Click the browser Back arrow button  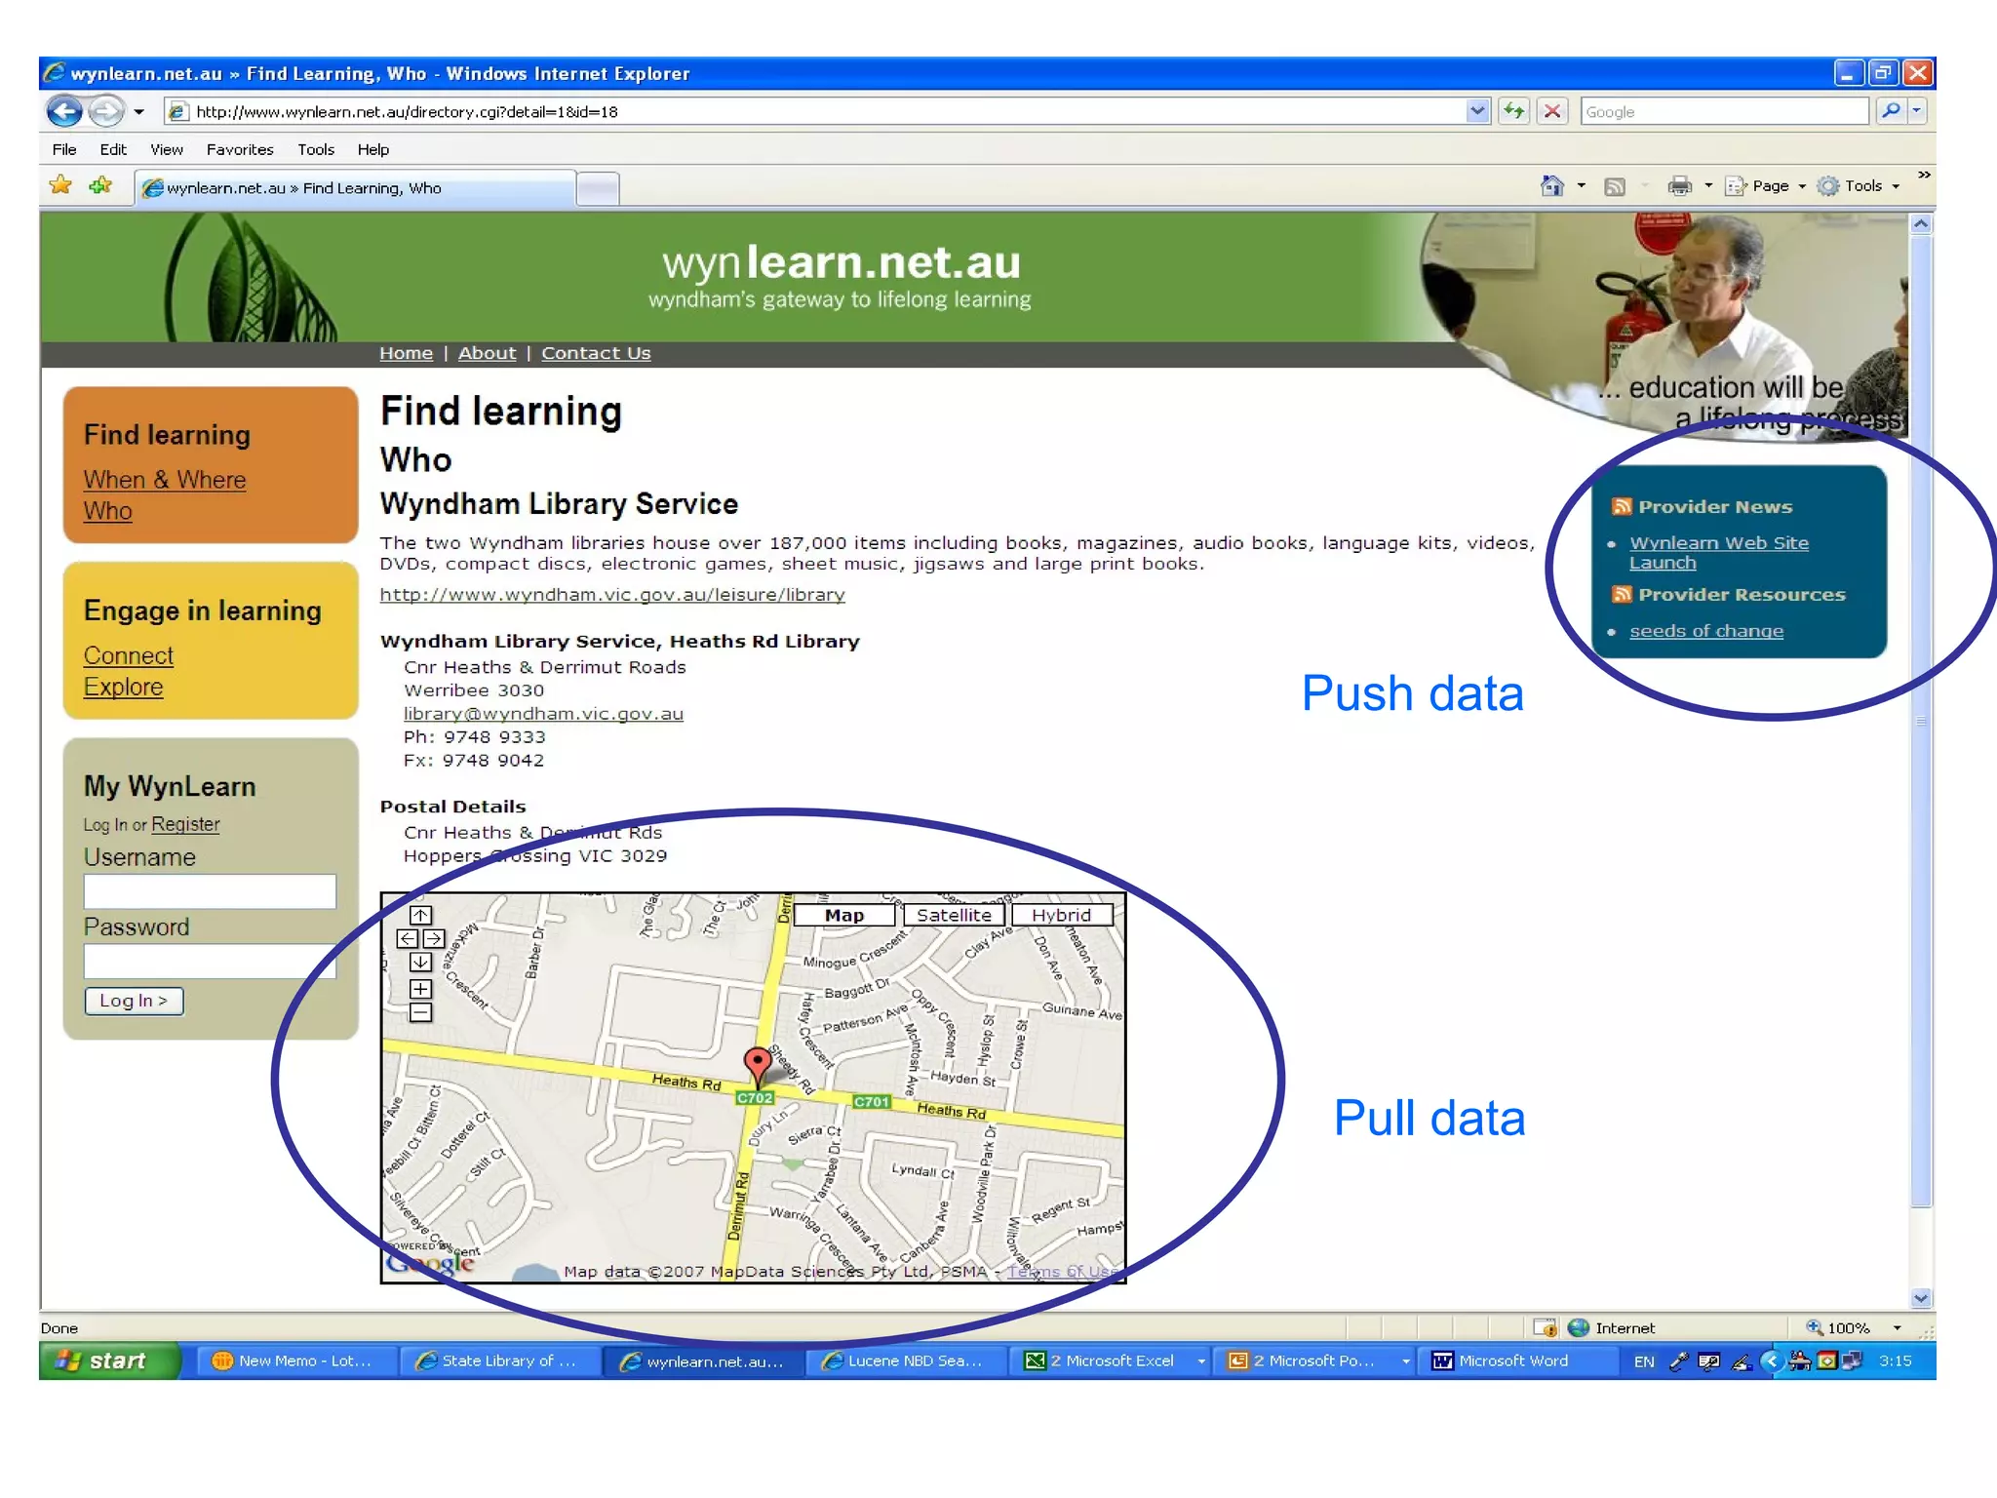[x=64, y=111]
